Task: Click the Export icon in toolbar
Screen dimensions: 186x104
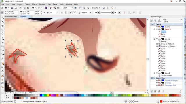Action: [55, 8]
